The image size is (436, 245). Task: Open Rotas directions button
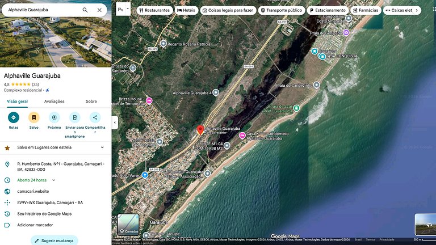pos(14,117)
